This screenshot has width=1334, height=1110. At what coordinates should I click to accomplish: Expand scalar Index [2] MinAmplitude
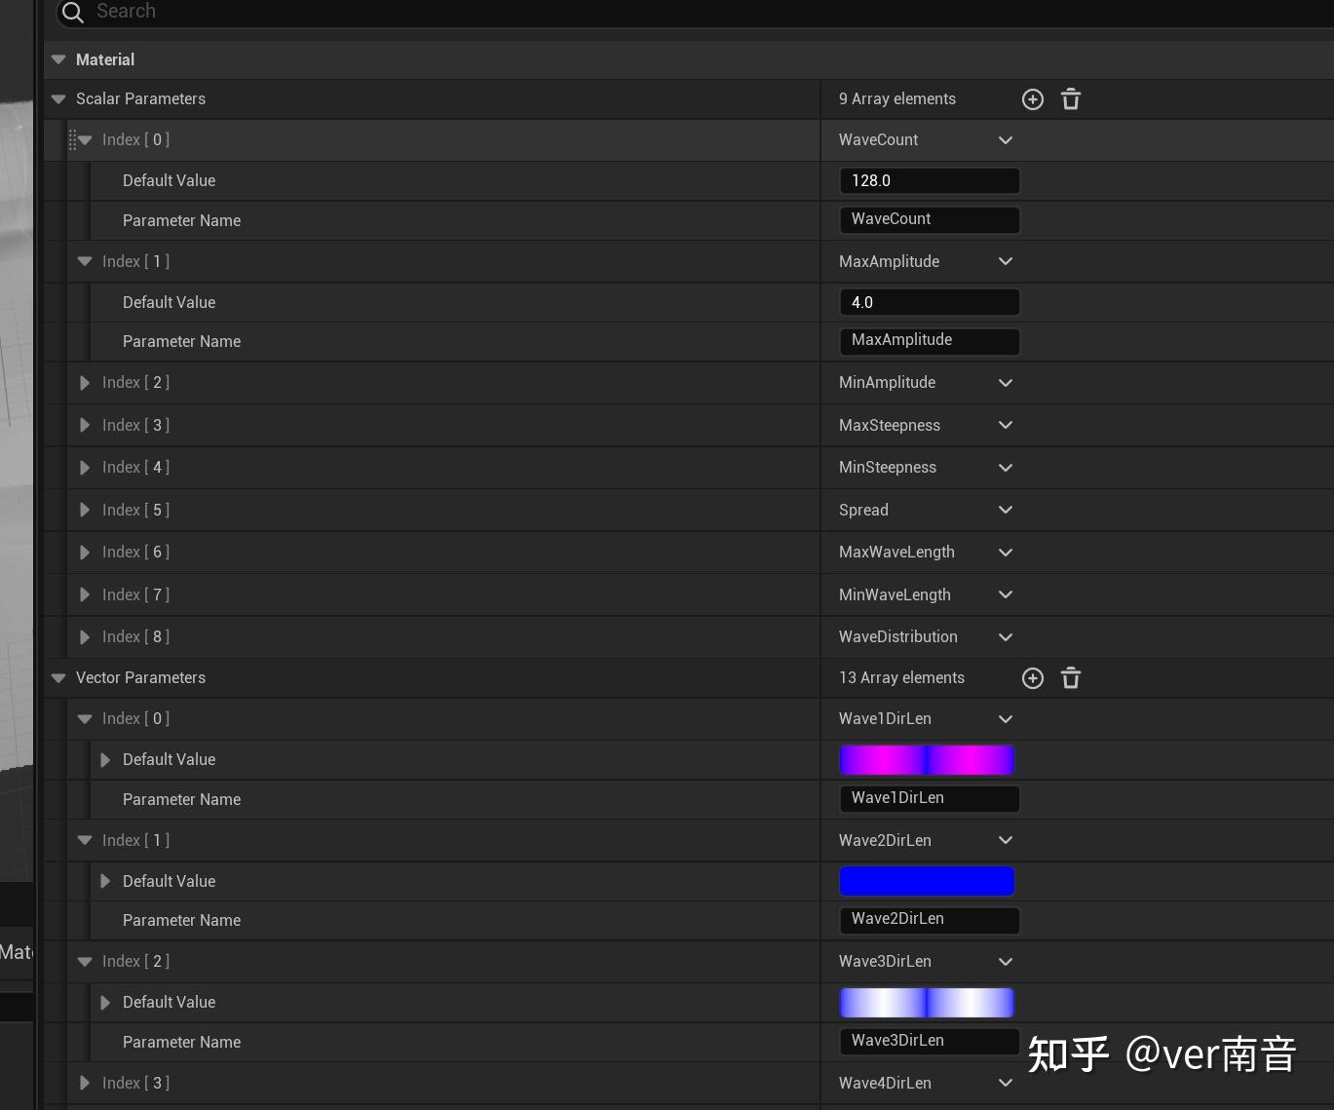pos(85,383)
